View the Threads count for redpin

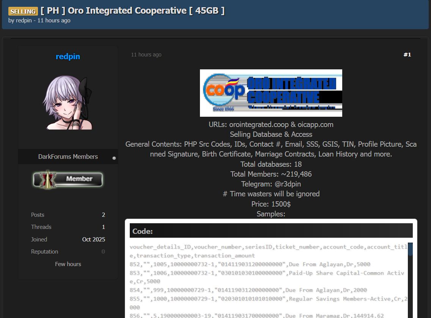click(103, 227)
